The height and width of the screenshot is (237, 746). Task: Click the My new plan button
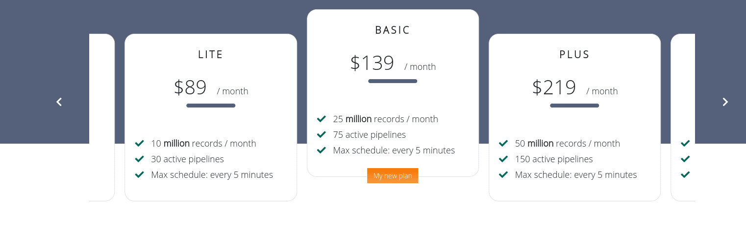pos(393,176)
